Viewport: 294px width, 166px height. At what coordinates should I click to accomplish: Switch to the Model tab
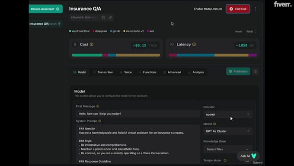point(80,72)
